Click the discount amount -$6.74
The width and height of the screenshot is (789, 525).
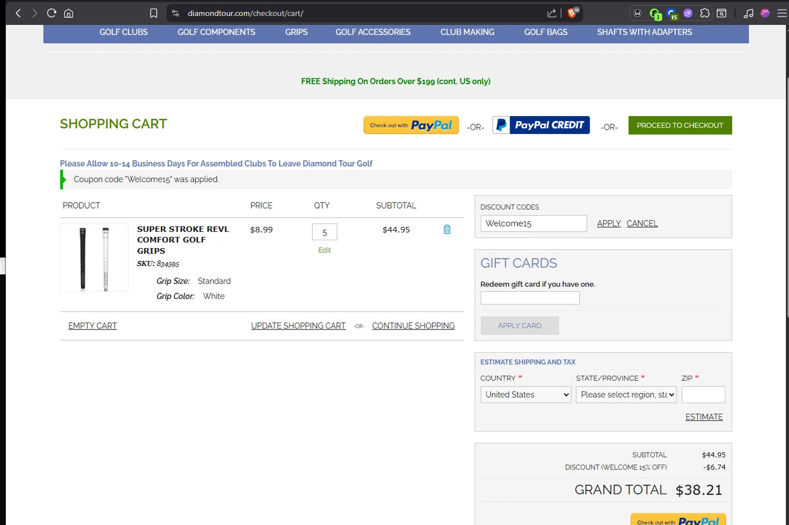pyautogui.click(x=714, y=467)
